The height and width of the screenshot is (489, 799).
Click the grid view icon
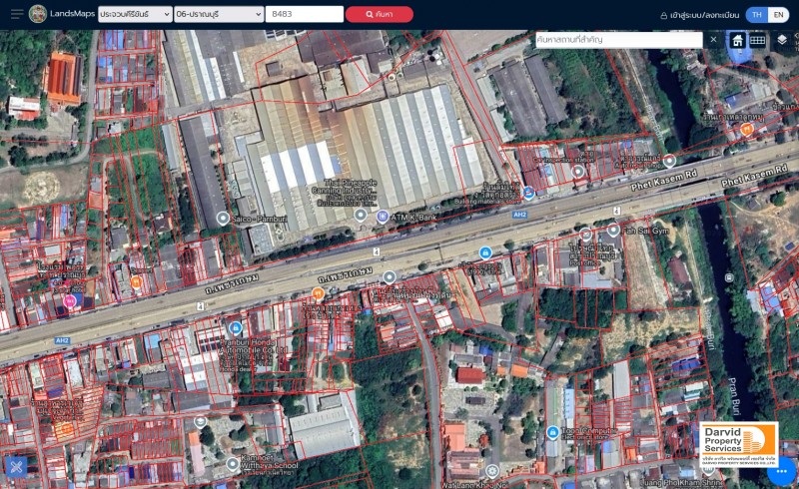[758, 40]
